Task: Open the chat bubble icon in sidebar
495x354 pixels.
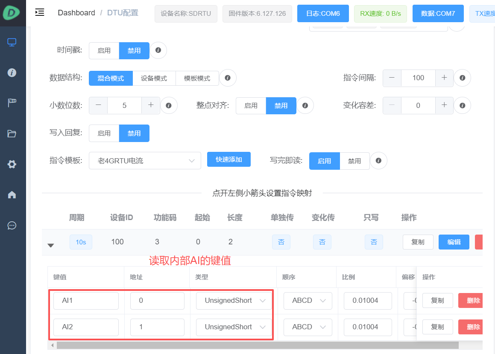Action: 13,225
